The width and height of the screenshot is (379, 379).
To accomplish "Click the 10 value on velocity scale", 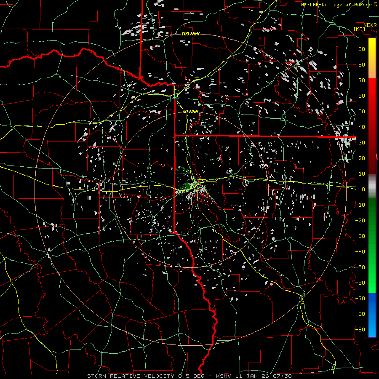I will coord(362,174).
